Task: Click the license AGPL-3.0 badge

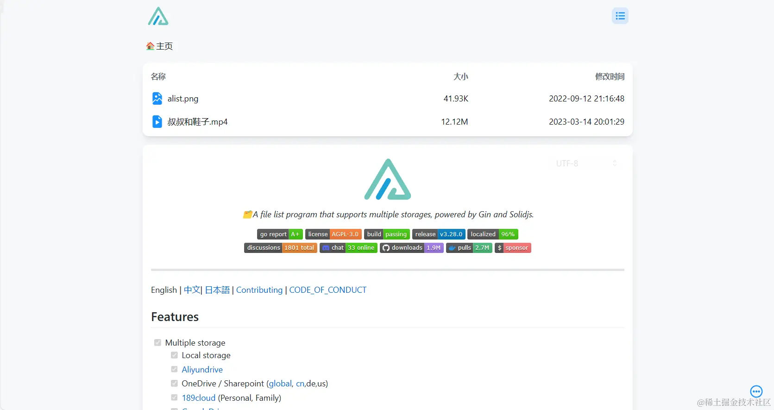Action: pyautogui.click(x=333, y=234)
